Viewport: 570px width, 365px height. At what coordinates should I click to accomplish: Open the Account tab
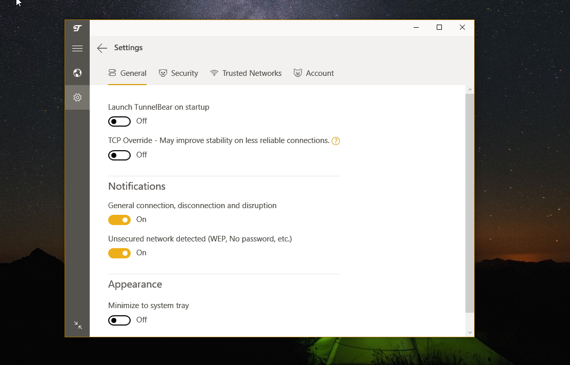pos(313,73)
